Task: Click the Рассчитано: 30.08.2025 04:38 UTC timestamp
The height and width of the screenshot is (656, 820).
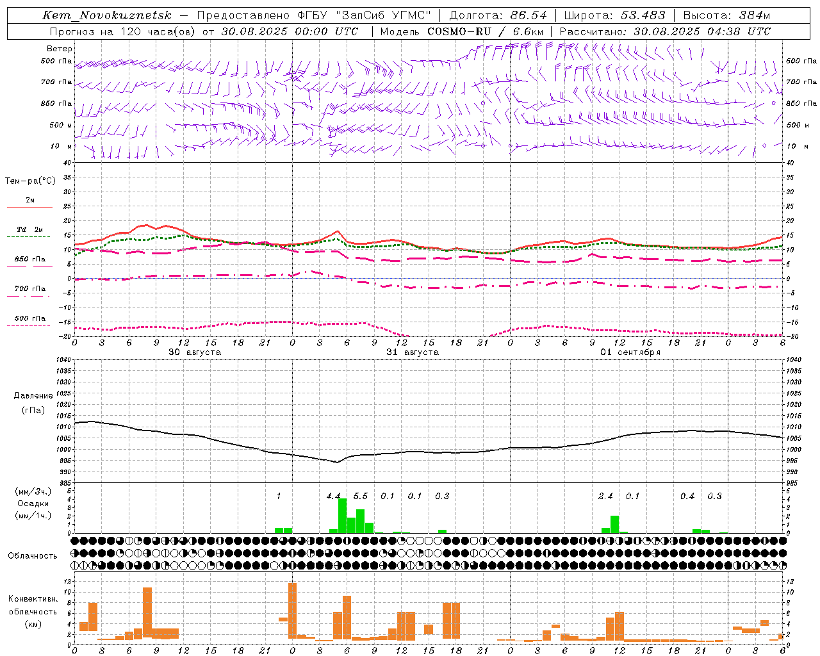Action: [665, 31]
